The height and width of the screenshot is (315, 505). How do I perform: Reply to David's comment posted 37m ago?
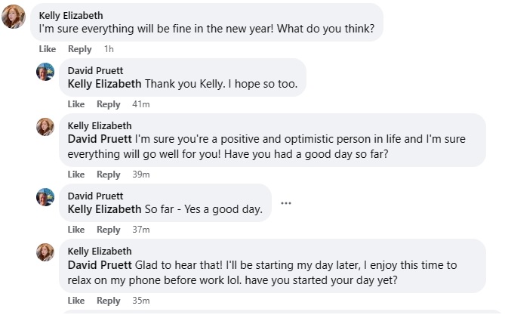[108, 230]
